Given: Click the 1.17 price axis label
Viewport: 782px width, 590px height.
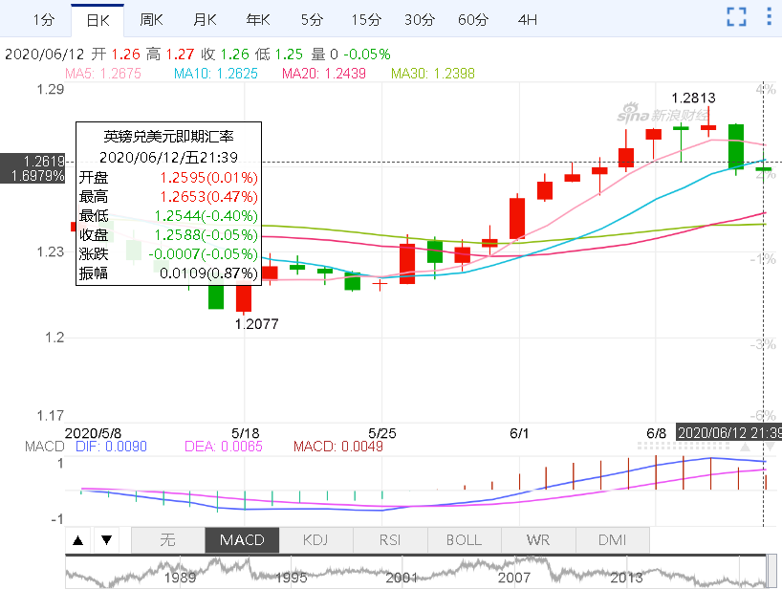Looking at the screenshot, I should coord(51,415).
